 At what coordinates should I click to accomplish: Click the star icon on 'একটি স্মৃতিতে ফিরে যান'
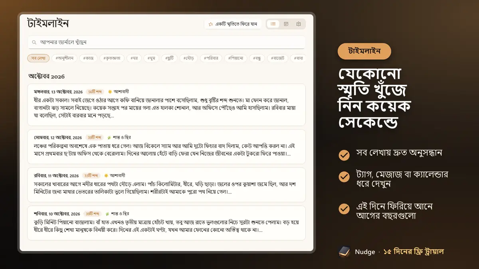[210, 24]
